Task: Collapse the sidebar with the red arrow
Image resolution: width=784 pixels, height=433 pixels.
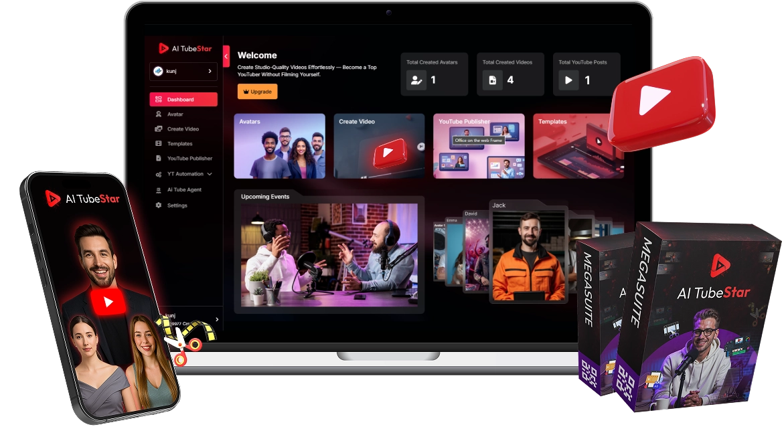Action: pyautogui.click(x=226, y=56)
